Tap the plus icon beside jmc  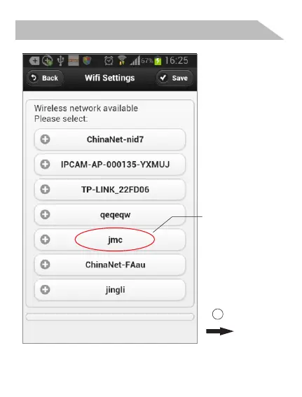coord(45,239)
